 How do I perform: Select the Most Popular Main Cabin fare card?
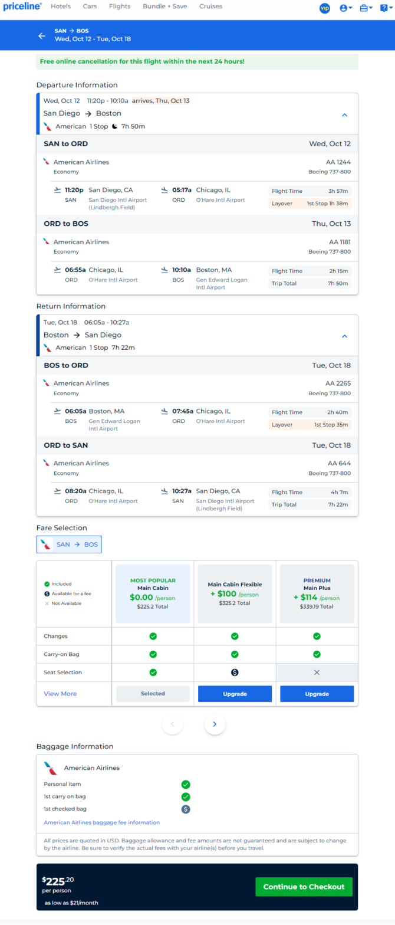coord(153,593)
